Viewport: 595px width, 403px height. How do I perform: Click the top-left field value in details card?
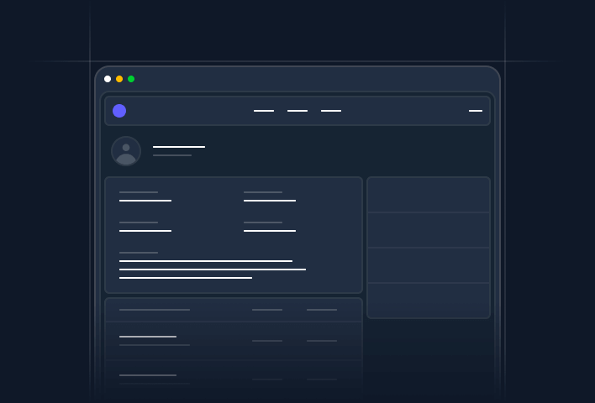coord(145,201)
